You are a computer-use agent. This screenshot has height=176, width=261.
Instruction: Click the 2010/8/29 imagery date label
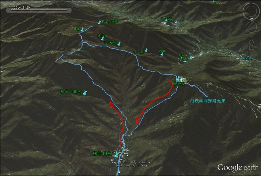(22, 7)
